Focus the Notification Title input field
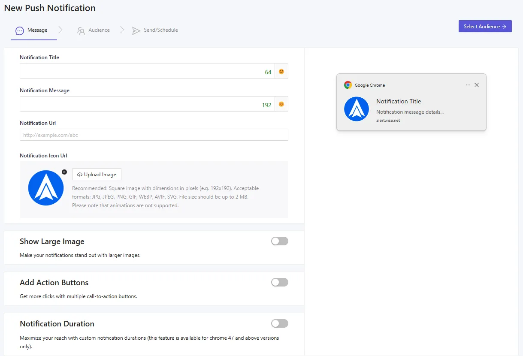 click(x=142, y=72)
